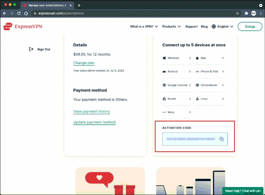265x195 pixels.
Task: Open the Support nav link
Action: pyautogui.click(x=191, y=26)
